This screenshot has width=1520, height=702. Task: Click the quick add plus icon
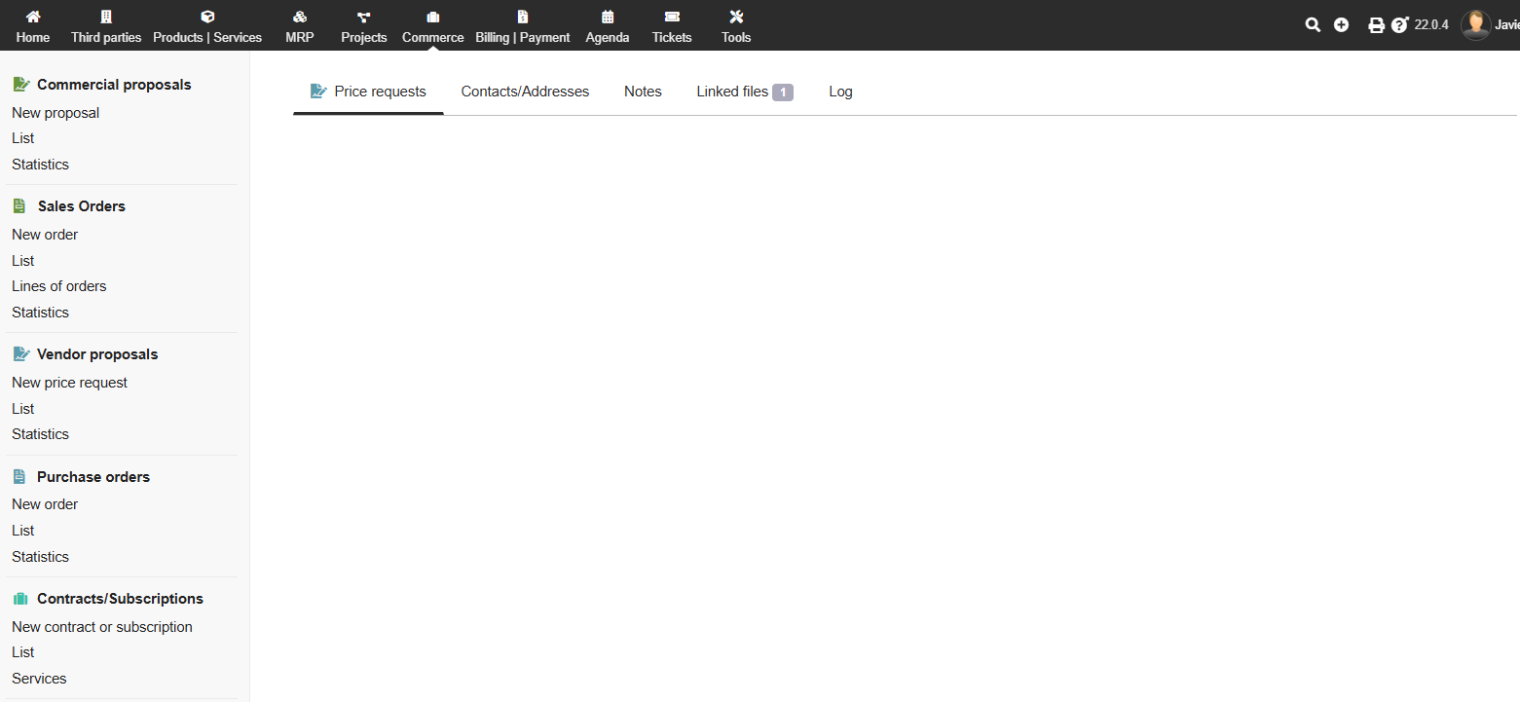coord(1341,25)
